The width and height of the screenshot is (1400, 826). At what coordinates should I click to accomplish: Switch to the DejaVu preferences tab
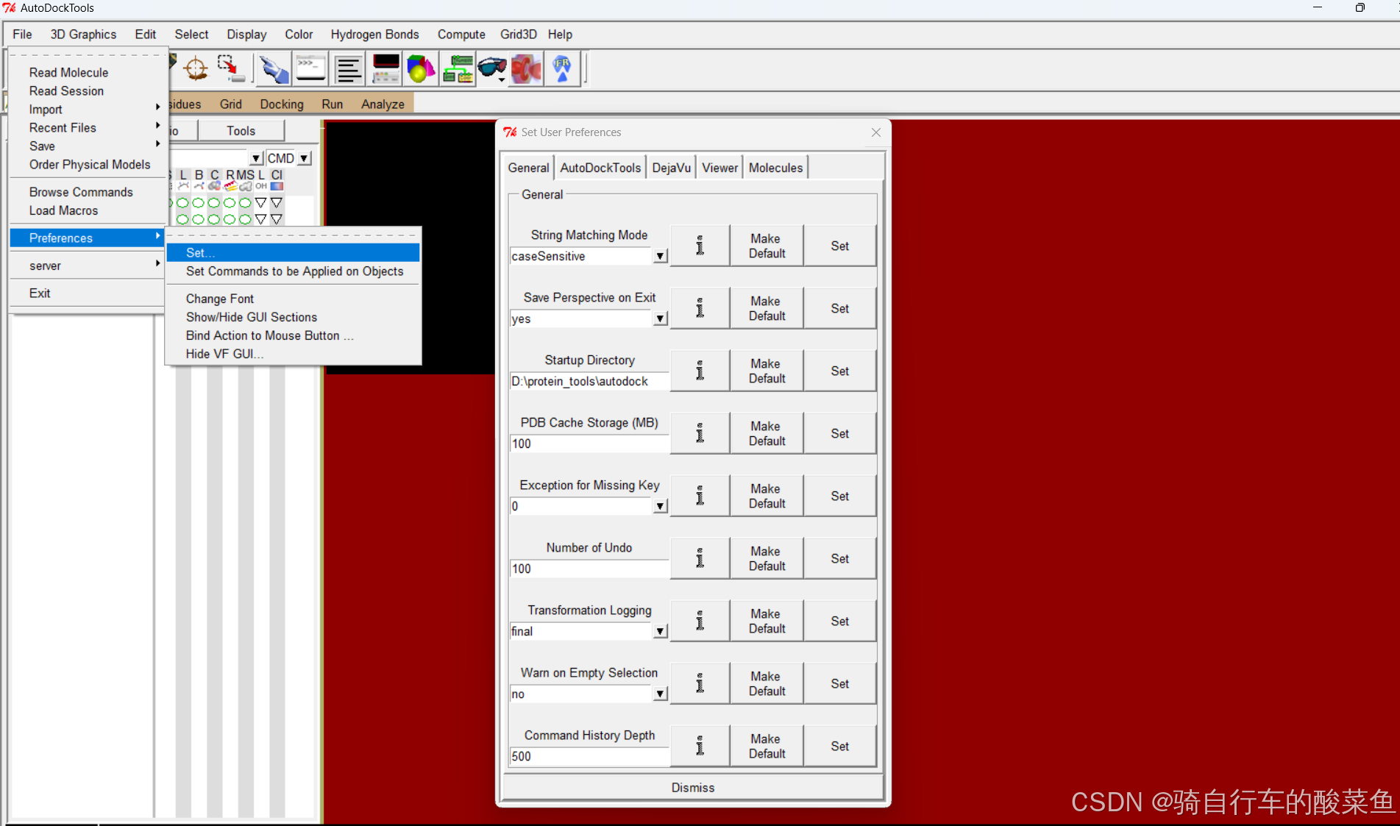pyautogui.click(x=671, y=168)
